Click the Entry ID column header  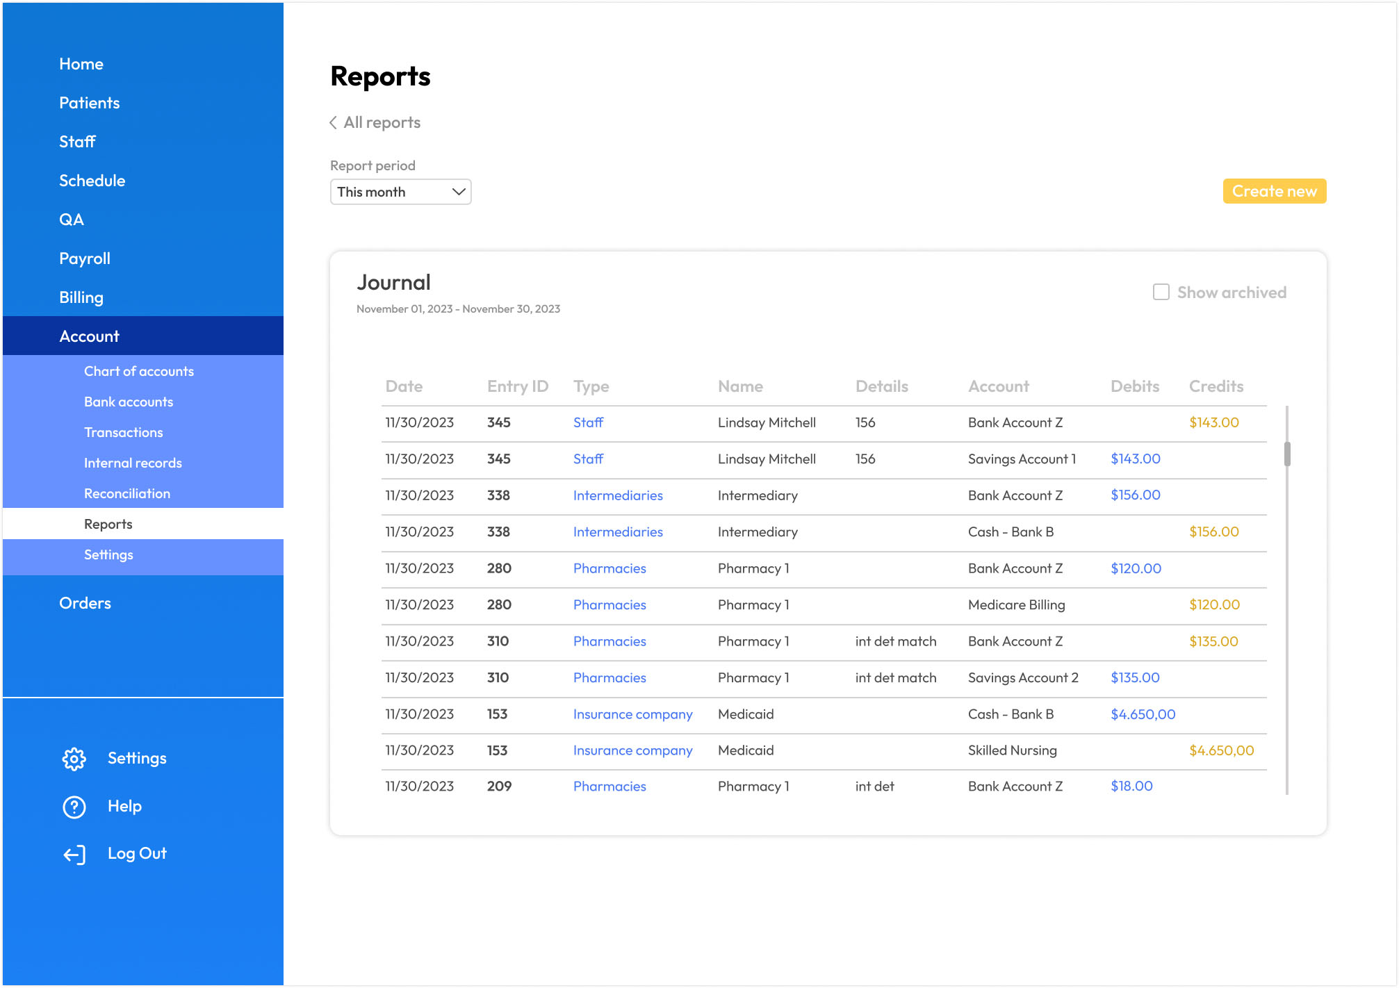[517, 386]
